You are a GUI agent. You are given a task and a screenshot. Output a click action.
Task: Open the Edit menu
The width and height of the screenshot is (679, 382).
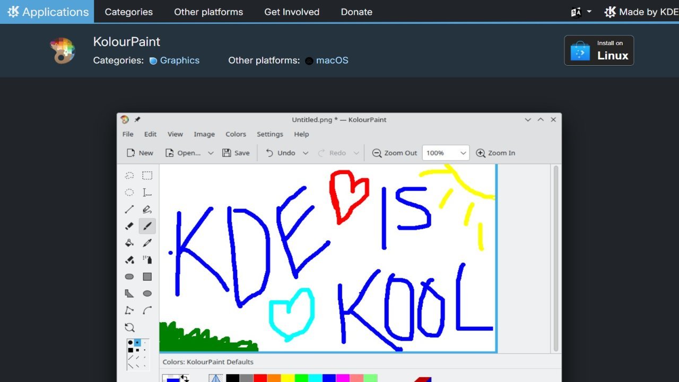tap(151, 134)
